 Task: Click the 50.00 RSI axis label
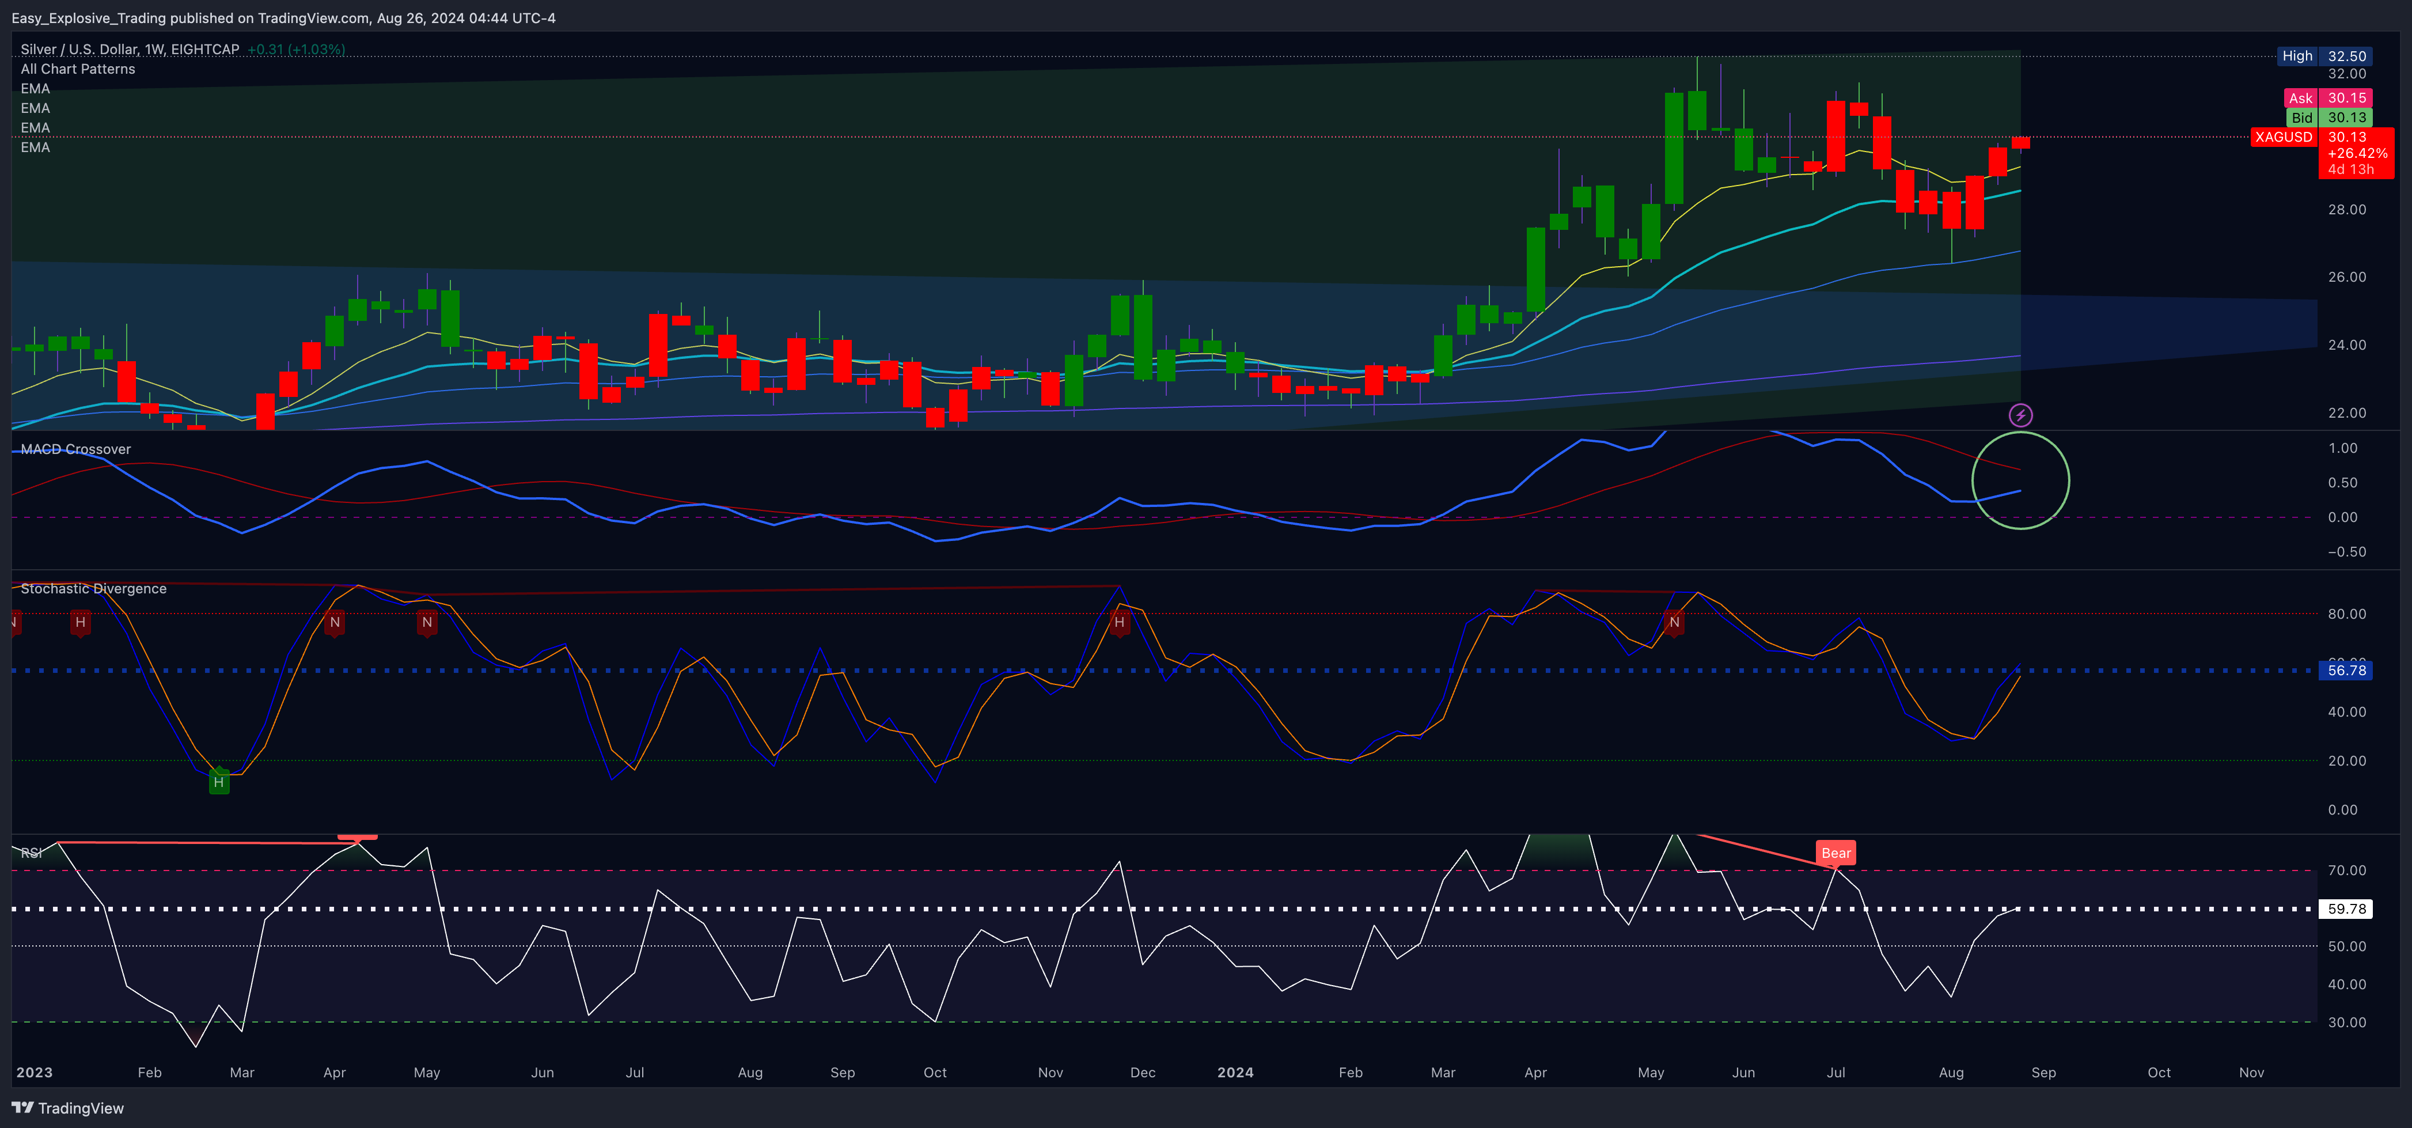(2346, 947)
